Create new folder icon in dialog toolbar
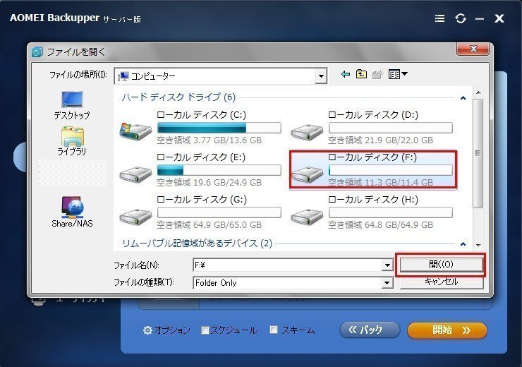The width and height of the screenshot is (522, 367). click(x=377, y=74)
